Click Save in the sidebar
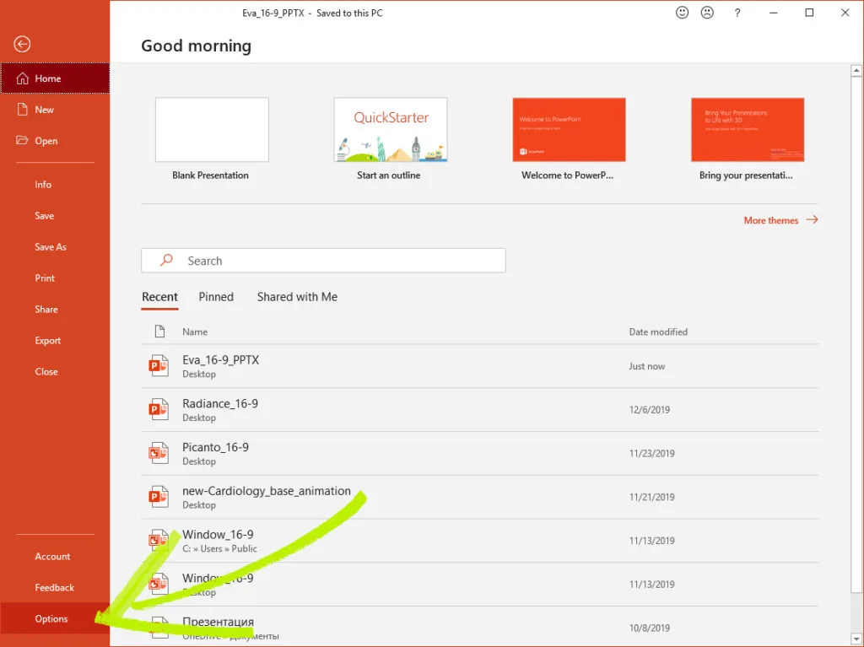The image size is (864, 647). 44,215
